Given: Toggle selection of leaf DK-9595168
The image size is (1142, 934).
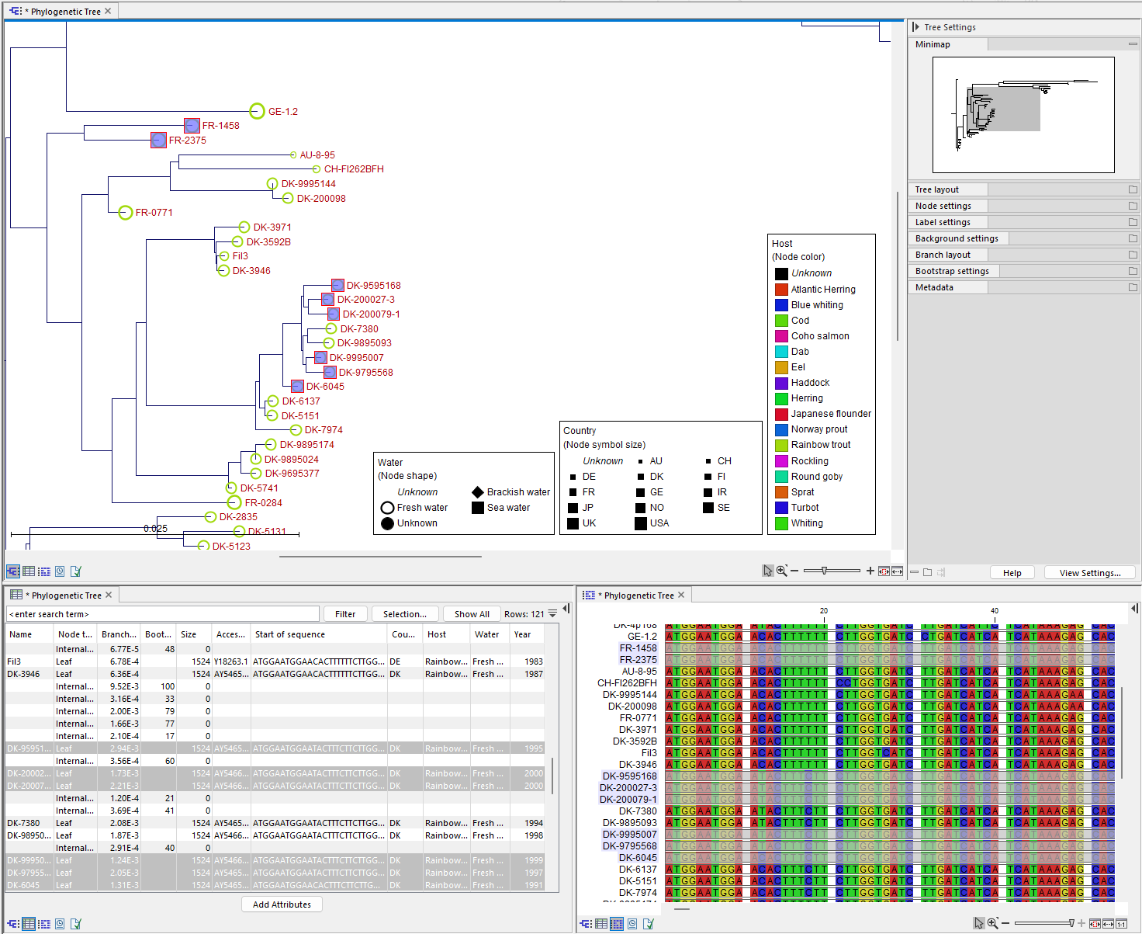Looking at the screenshot, I should (337, 285).
